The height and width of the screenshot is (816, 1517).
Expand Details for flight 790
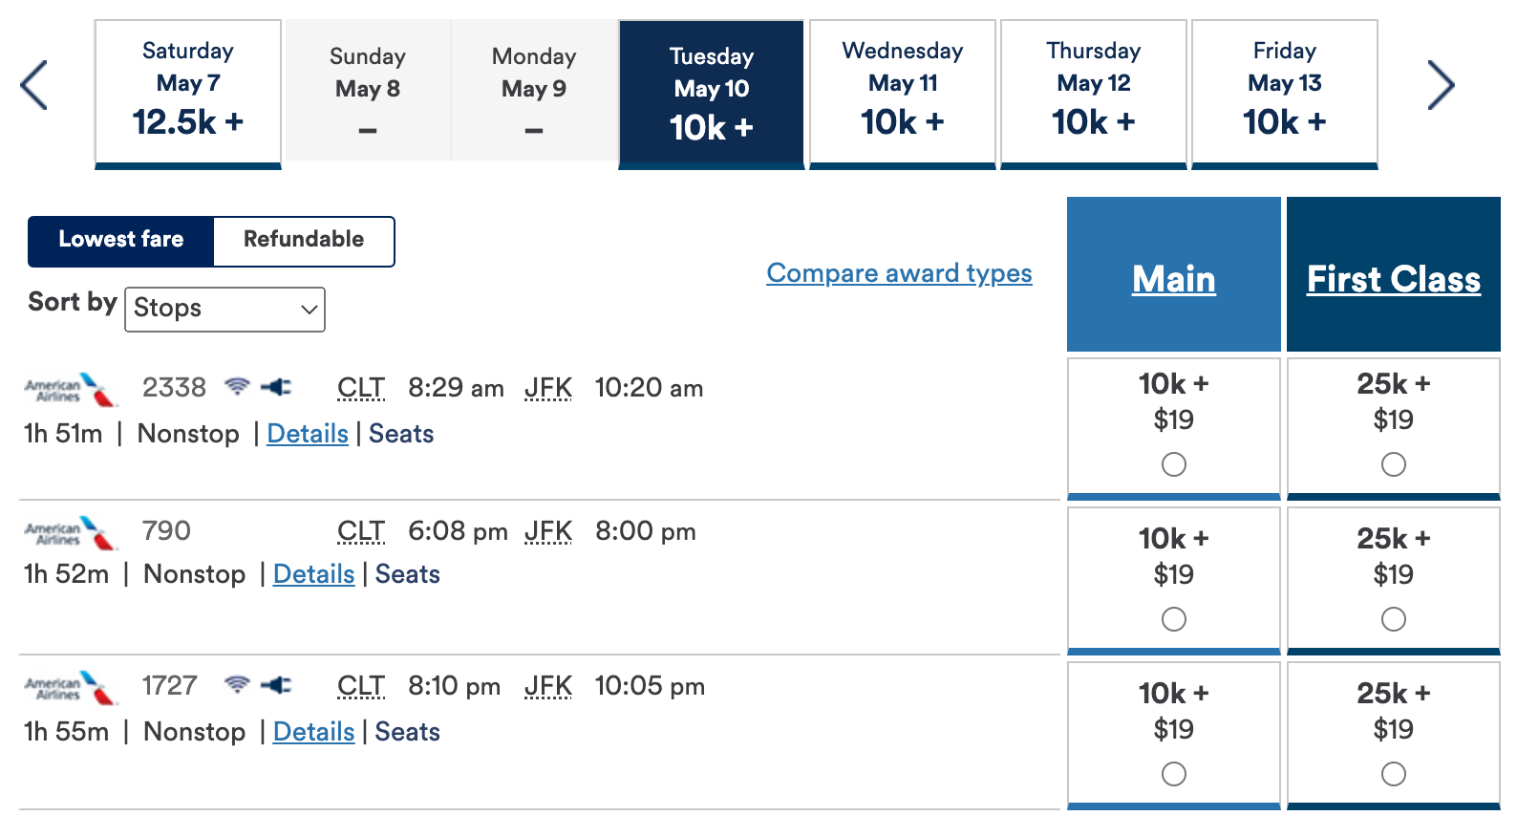tap(313, 573)
